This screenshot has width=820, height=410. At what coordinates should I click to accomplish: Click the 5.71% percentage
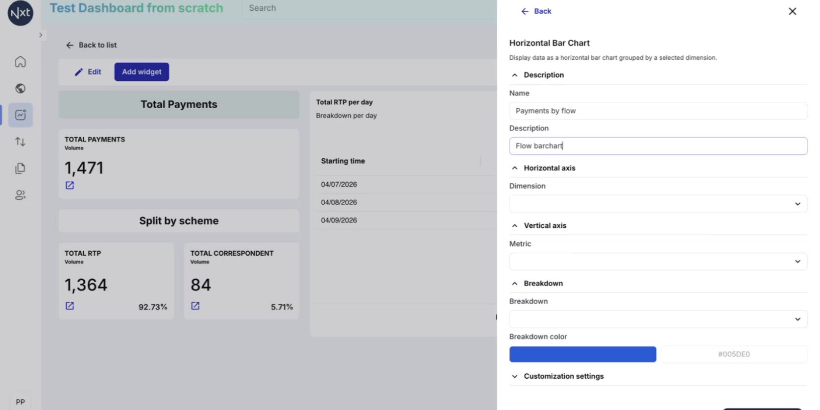coord(282,307)
